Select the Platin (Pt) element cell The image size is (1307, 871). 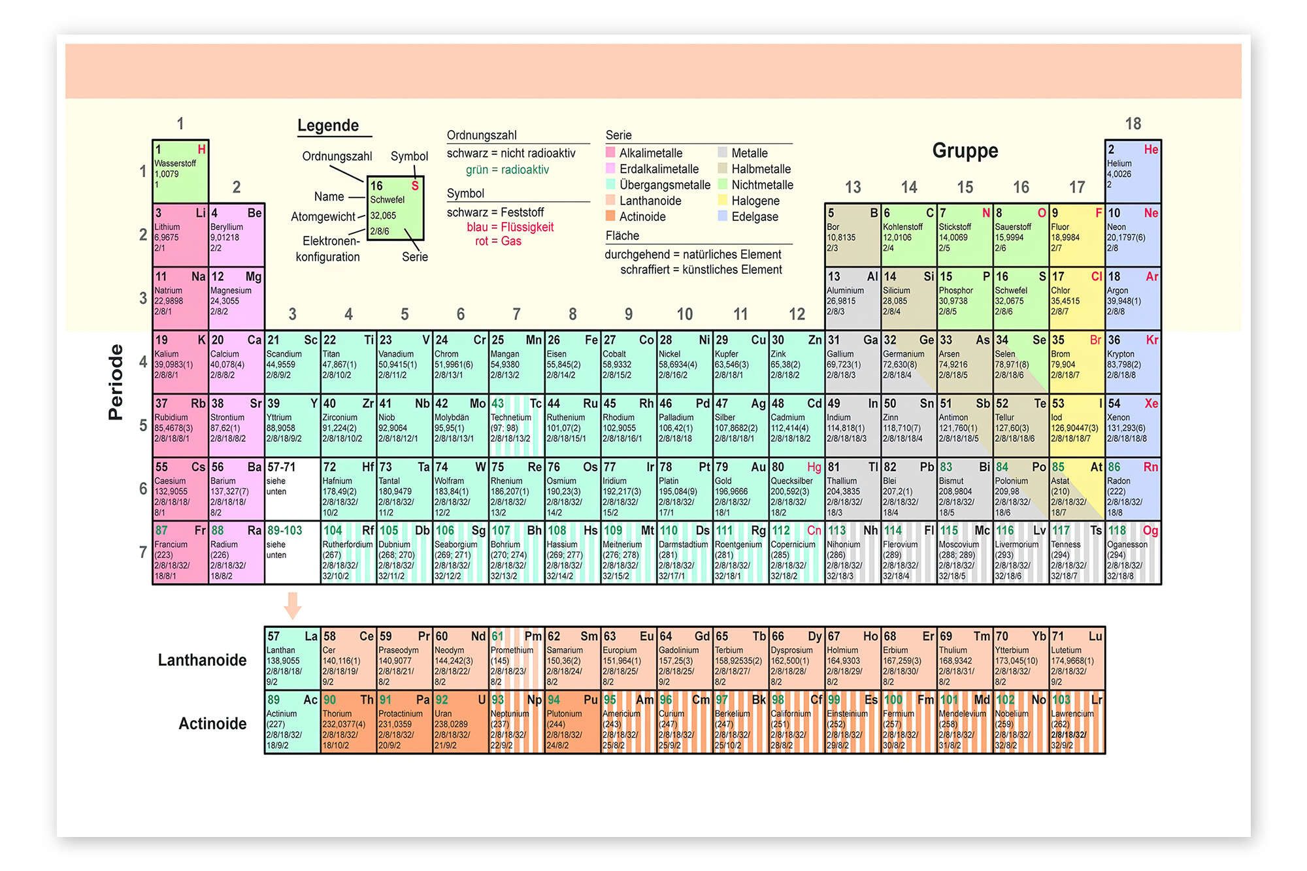[x=685, y=488]
